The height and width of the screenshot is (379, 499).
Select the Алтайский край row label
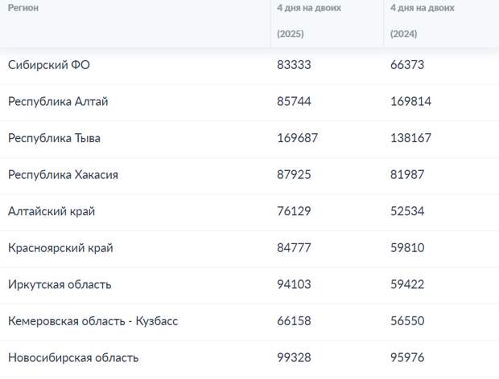click(x=52, y=211)
